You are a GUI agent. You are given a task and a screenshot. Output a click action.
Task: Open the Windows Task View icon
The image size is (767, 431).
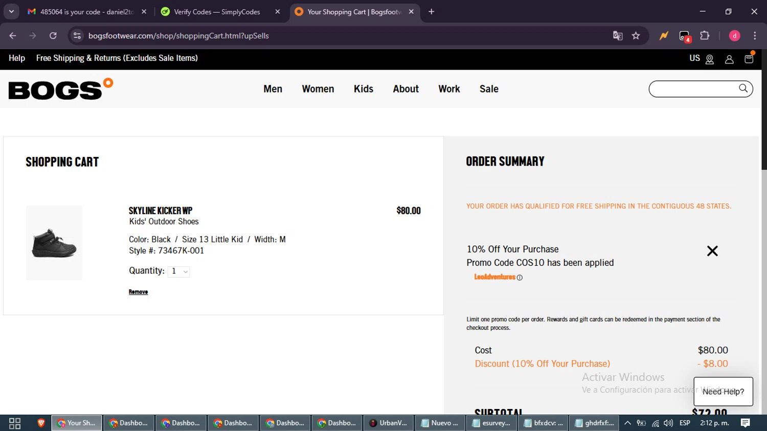(x=15, y=423)
